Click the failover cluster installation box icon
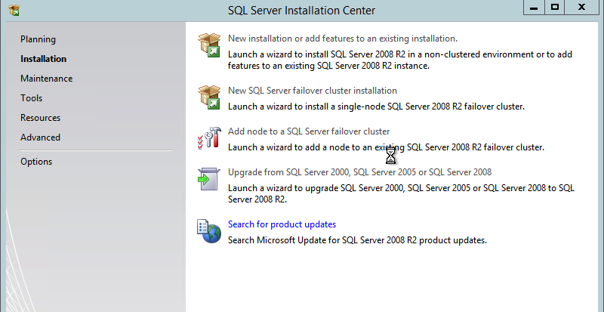Screen dimensions: 604x312 pyautogui.click(x=208, y=97)
